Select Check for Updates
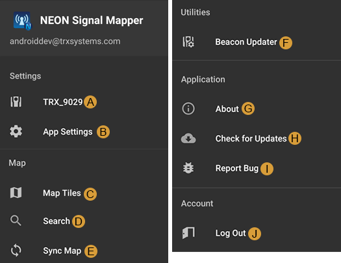 click(x=251, y=138)
